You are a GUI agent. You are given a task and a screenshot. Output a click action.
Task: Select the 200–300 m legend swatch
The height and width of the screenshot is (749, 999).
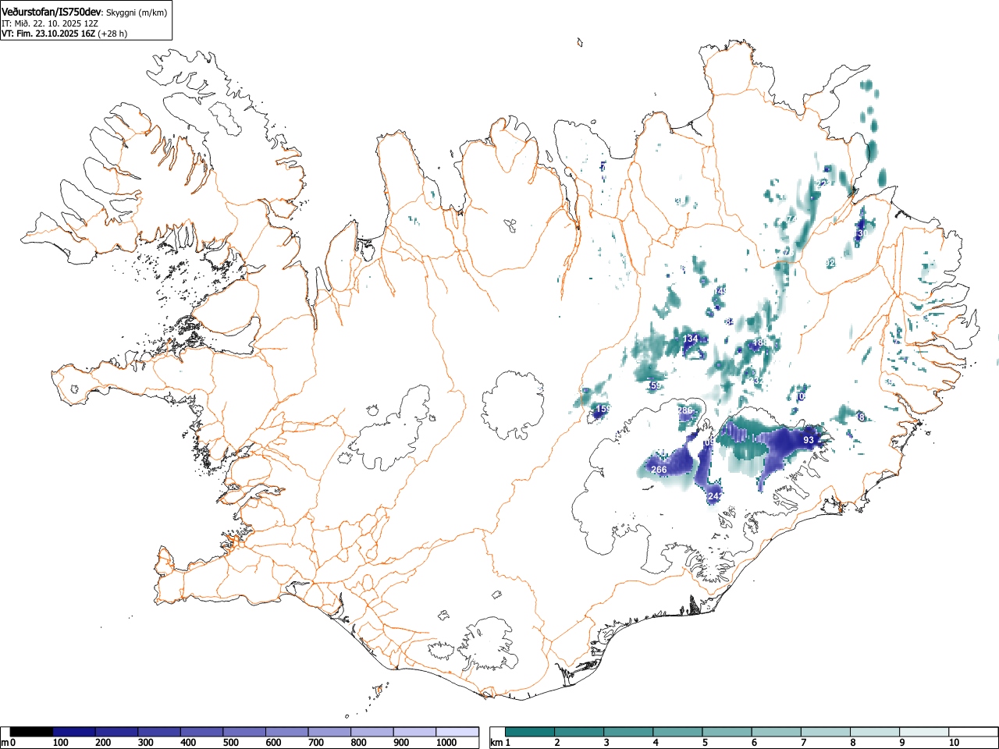[x=117, y=732]
